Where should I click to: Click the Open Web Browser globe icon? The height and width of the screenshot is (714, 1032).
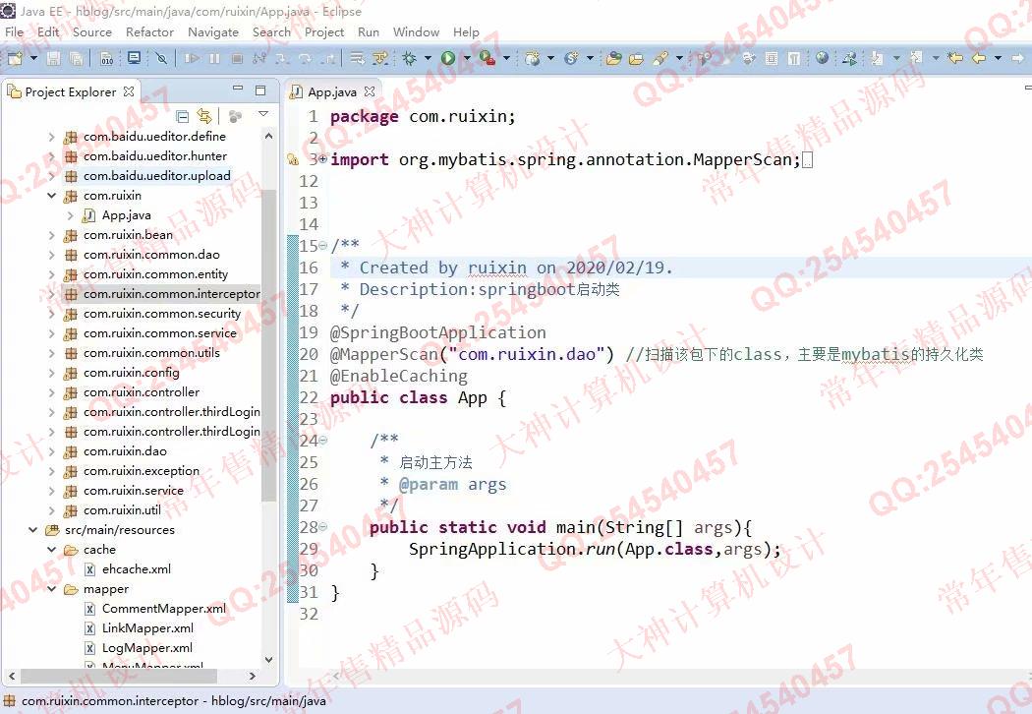coord(822,58)
